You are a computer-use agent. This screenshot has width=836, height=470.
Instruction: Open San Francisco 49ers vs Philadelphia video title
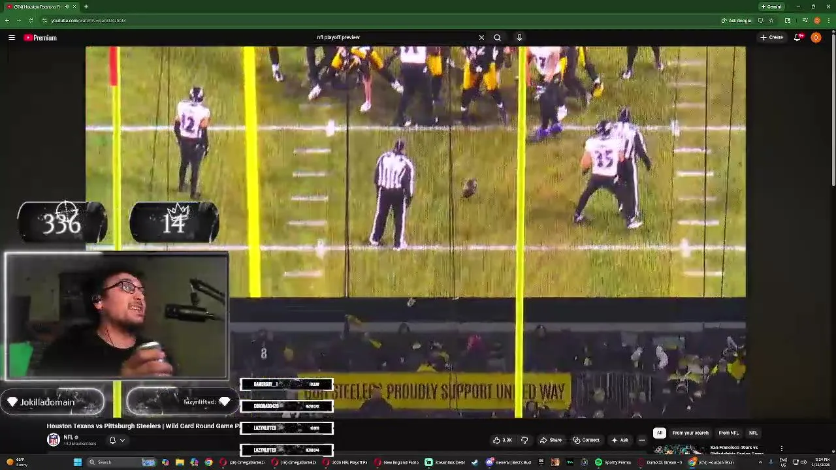click(x=737, y=450)
